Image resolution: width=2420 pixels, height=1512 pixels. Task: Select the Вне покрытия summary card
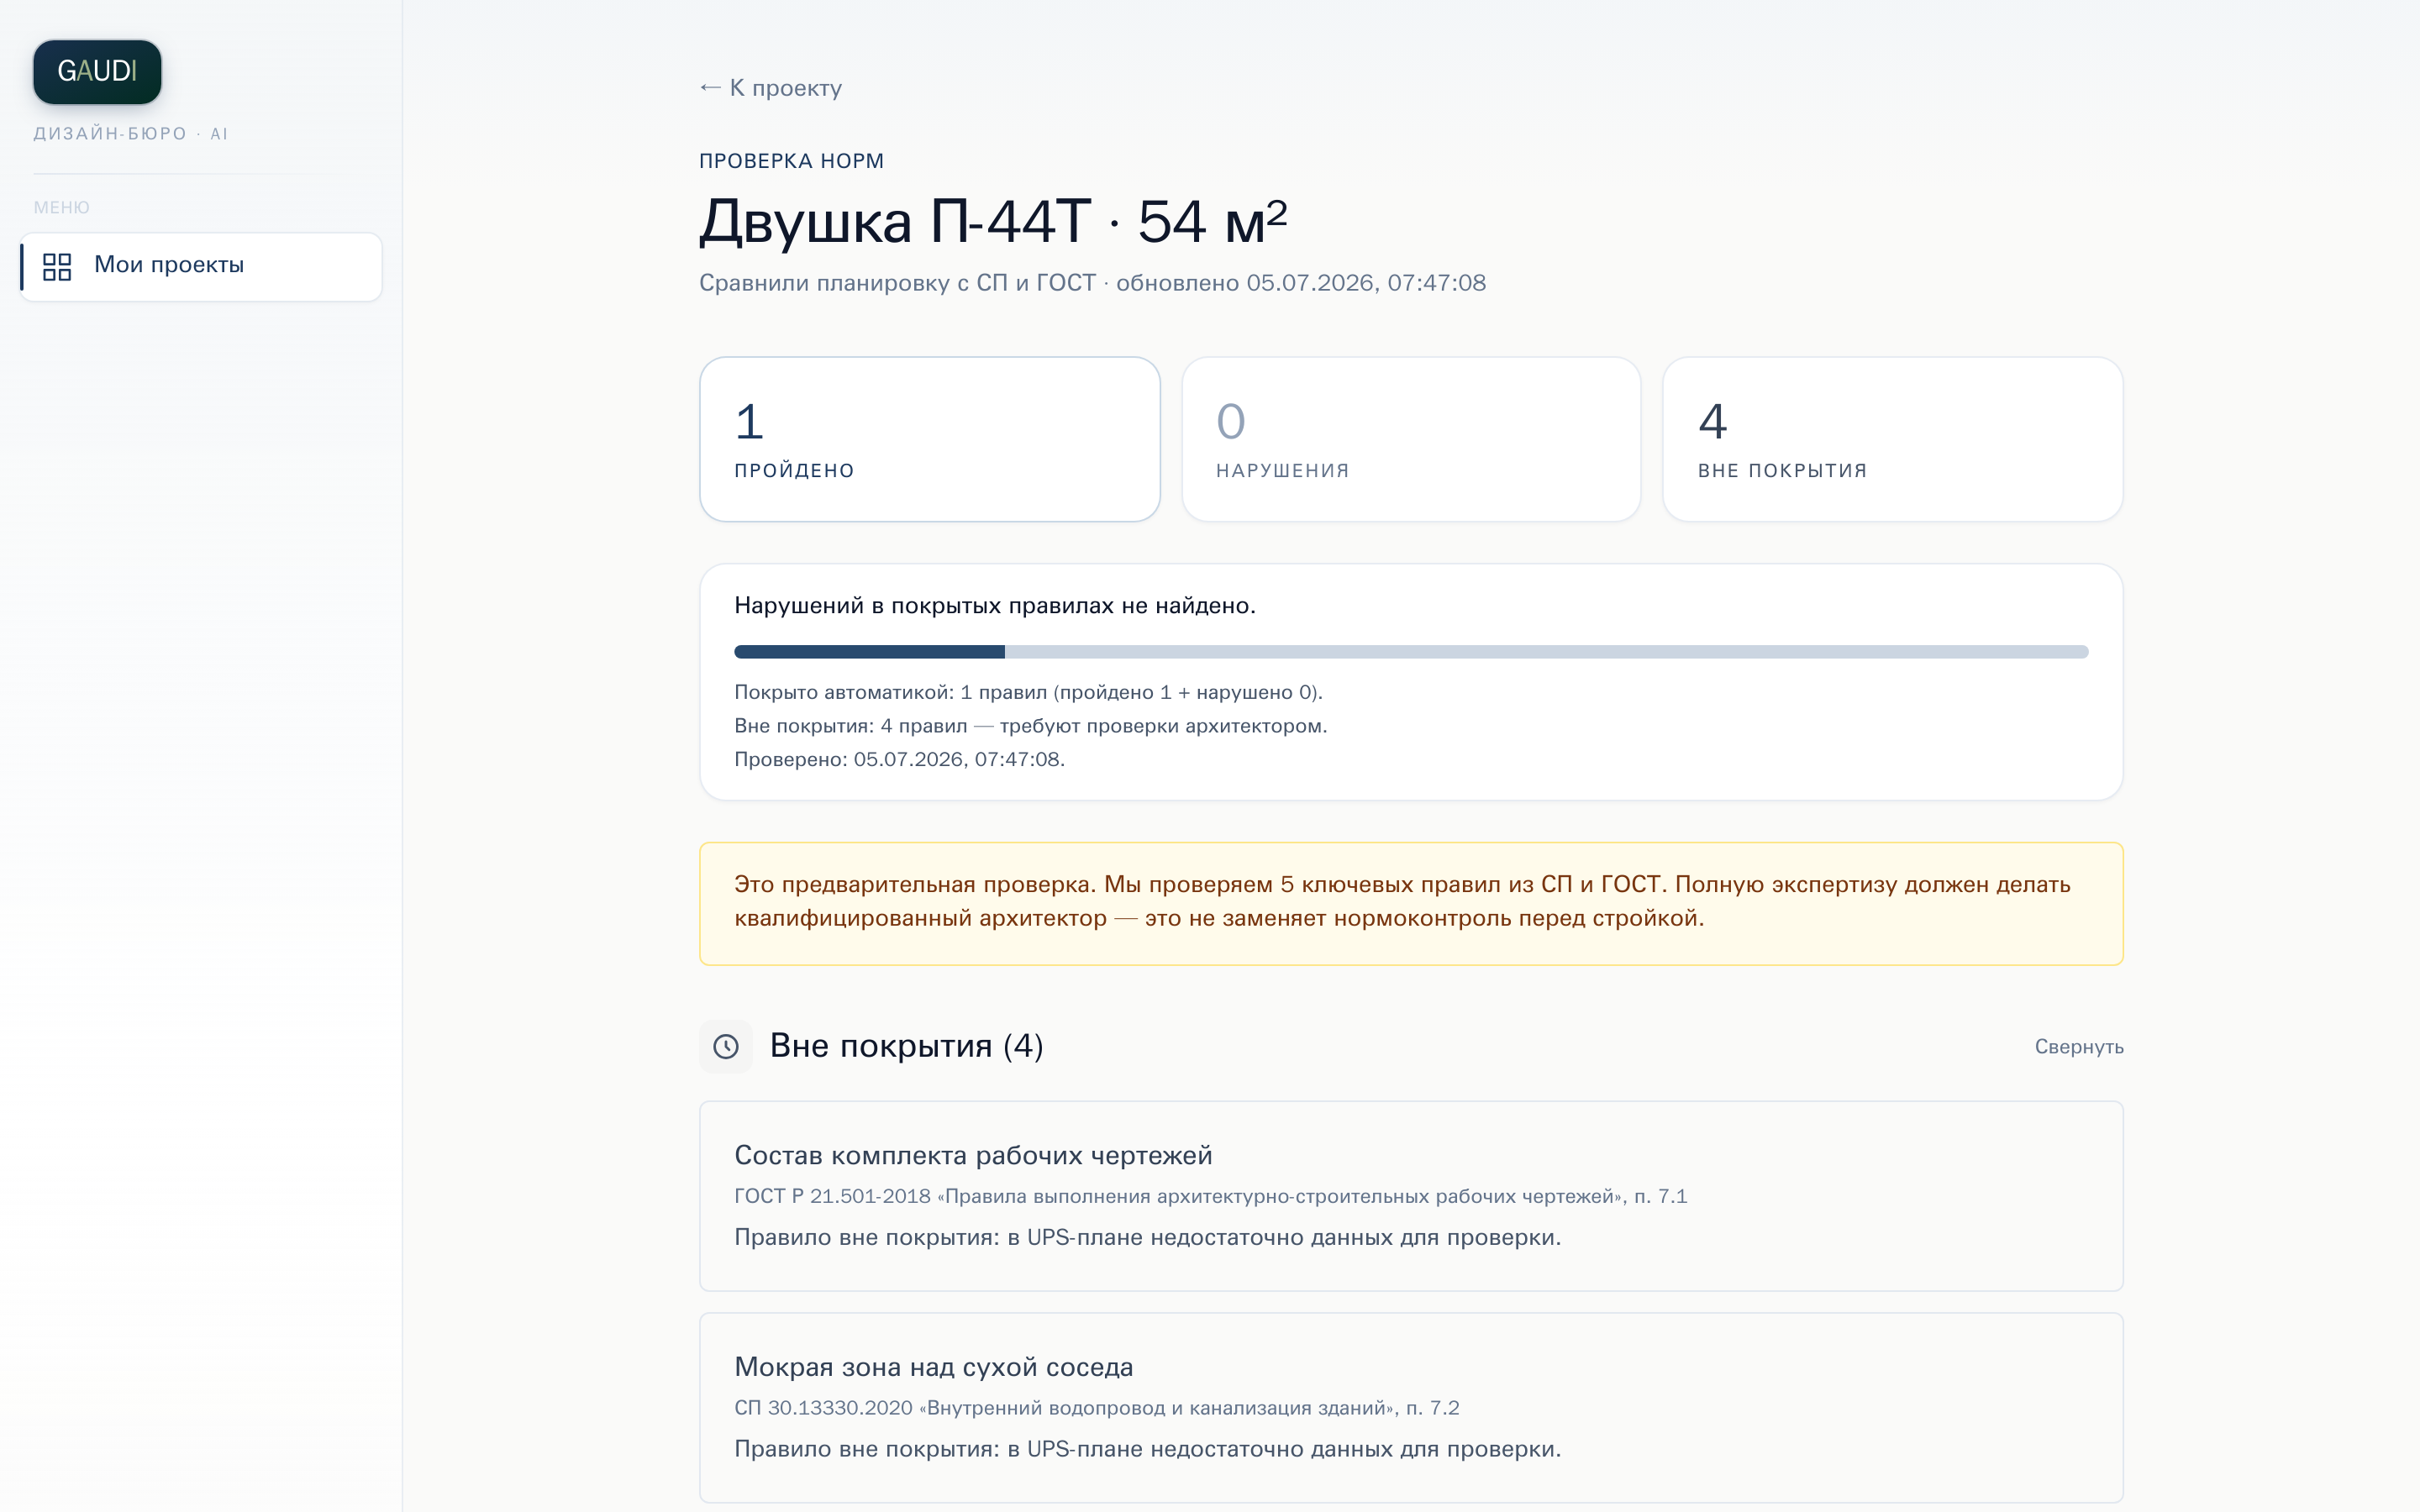(1893, 439)
